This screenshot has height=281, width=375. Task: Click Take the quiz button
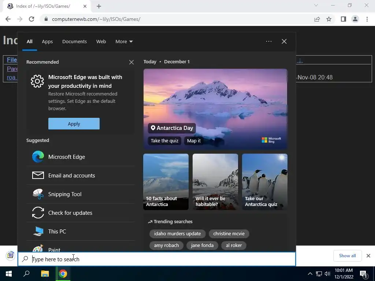[164, 141]
